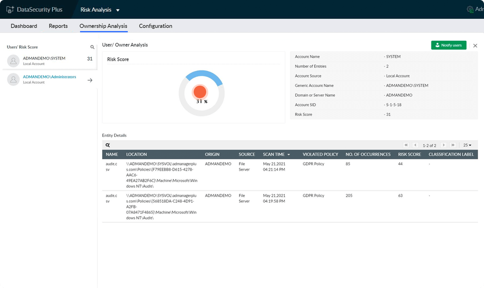Click the Risk Score column header

(x=409, y=154)
